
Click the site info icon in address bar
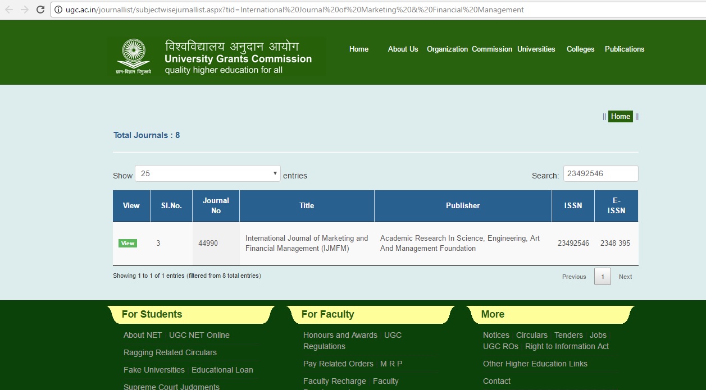point(58,10)
